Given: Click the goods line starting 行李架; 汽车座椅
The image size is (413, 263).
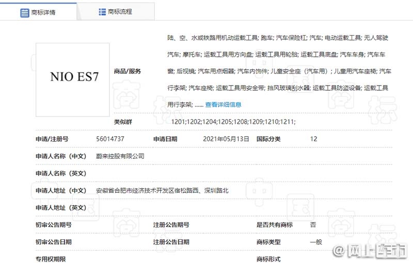Looking at the screenshot, I should 278,88.
